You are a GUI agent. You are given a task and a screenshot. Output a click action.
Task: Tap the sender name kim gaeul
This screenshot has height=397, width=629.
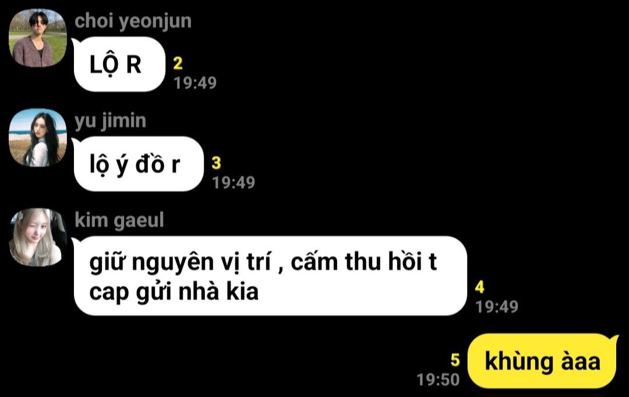pyautogui.click(x=119, y=220)
